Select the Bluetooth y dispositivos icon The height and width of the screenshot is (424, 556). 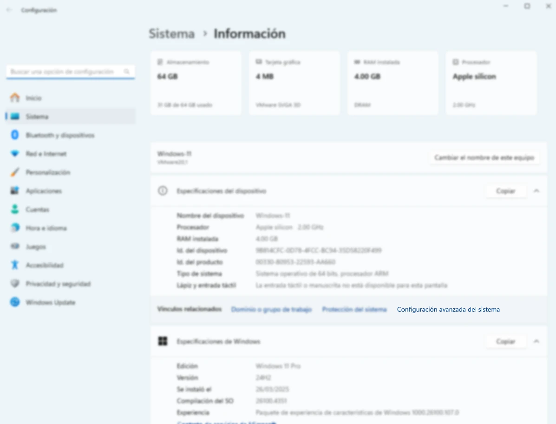pyautogui.click(x=15, y=135)
